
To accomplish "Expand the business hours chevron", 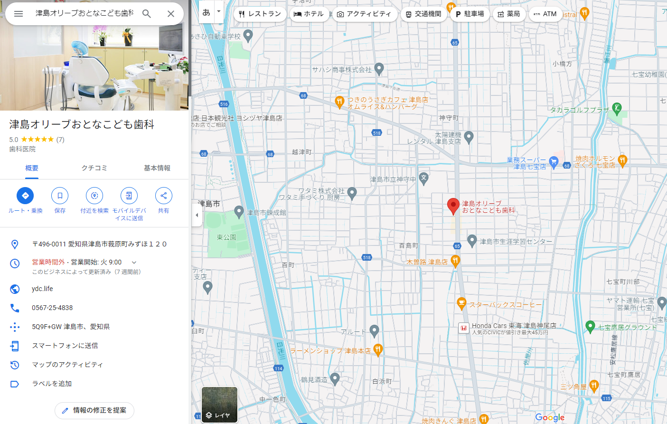I will click(134, 262).
